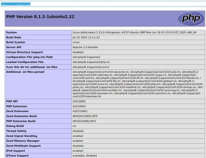Viewport: 206px width, 158px height.
Task: Click the API20210902,NTS value
Action: [x=84, y=121]
